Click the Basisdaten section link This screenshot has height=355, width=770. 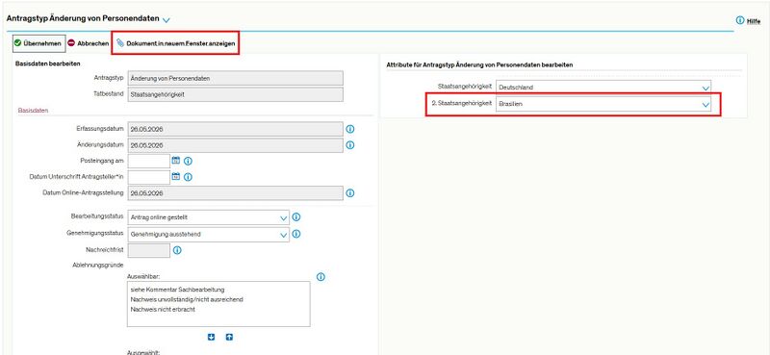coord(34,111)
